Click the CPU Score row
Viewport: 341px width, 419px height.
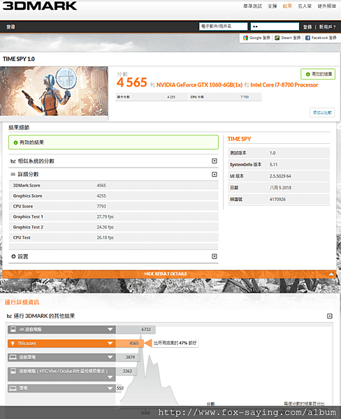(114, 206)
